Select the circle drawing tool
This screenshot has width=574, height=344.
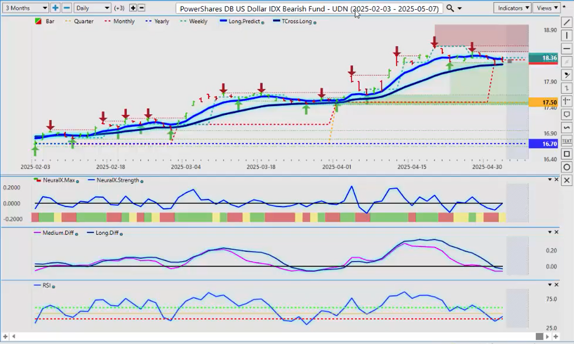click(x=567, y=167)
